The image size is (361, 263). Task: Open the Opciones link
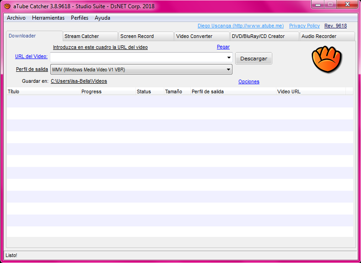(x=248, y=82)
